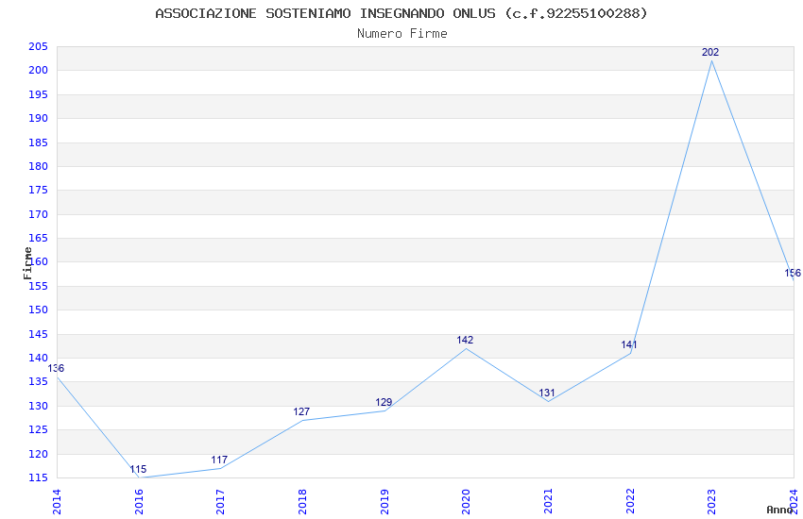Click the x-axis year 2019

384,502
